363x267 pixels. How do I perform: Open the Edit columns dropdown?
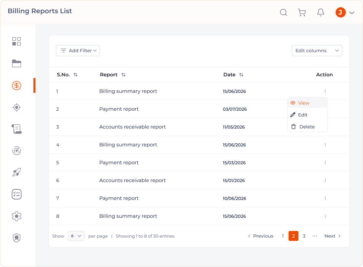coord(317,51)
